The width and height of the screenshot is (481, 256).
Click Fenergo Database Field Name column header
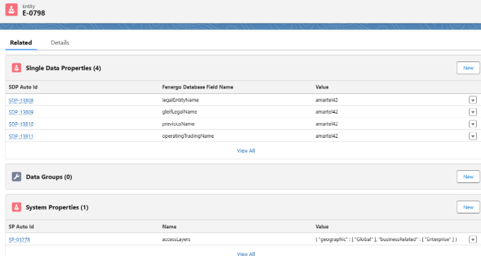click(197, 87)
